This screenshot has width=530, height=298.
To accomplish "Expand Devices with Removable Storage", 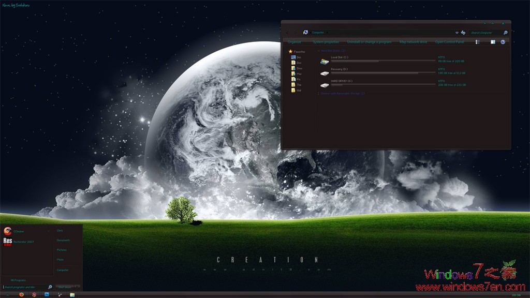I will tap(318, 94).
